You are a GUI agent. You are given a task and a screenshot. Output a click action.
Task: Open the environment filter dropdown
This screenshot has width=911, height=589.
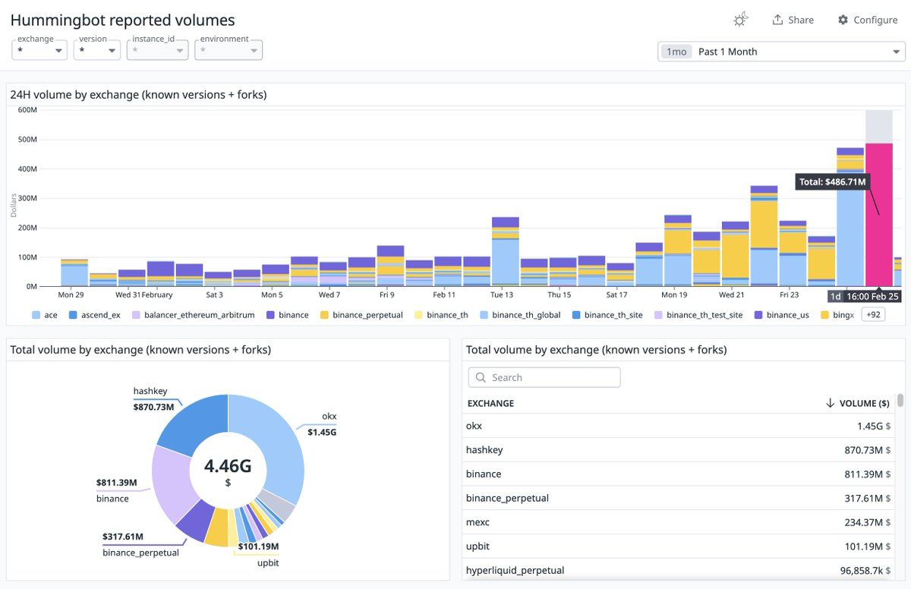tap(229, 51)
